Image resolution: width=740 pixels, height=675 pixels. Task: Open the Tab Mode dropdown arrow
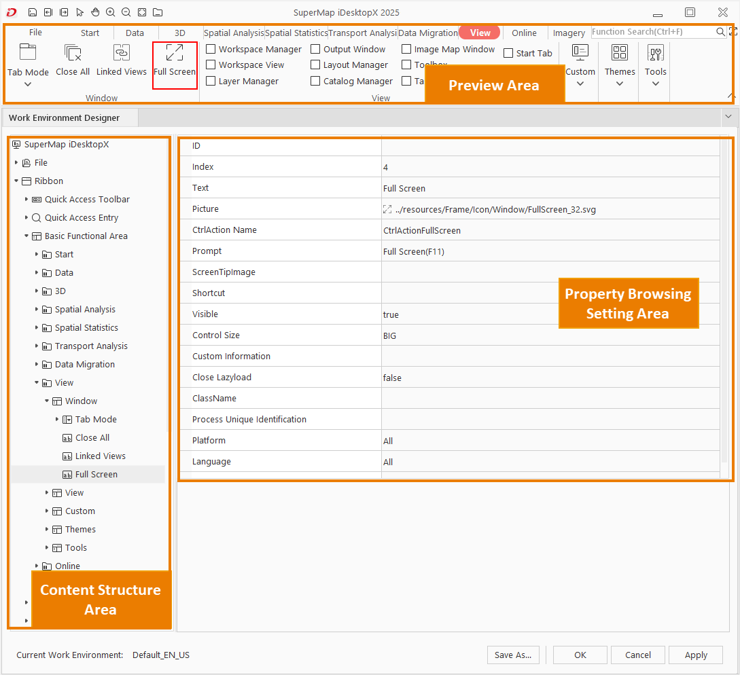pos(28,84)
